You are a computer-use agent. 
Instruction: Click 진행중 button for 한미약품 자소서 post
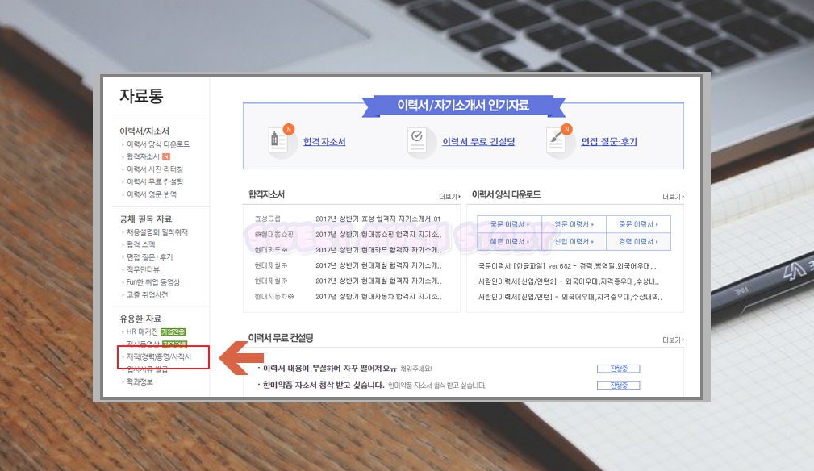click(618, 386)
